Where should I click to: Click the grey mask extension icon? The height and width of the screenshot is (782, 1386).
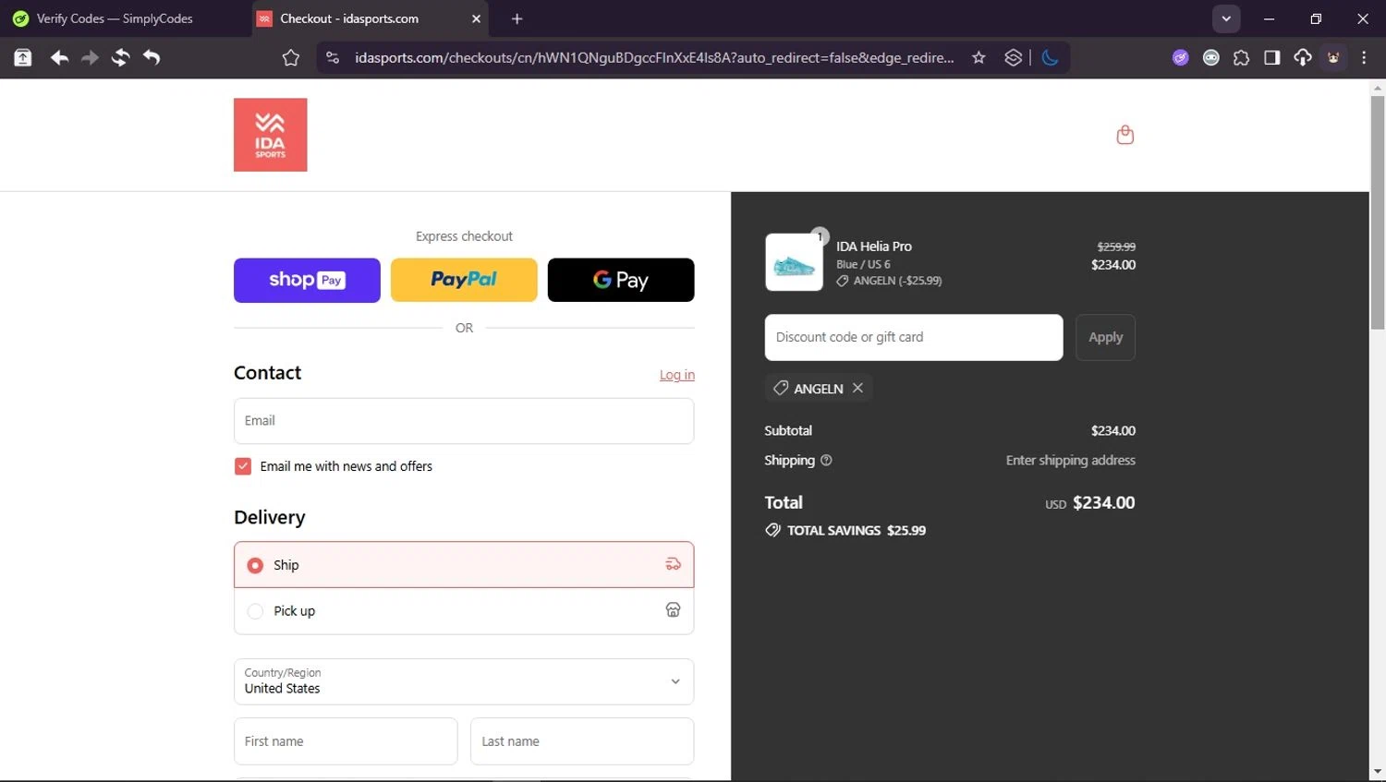[1210, 58]
